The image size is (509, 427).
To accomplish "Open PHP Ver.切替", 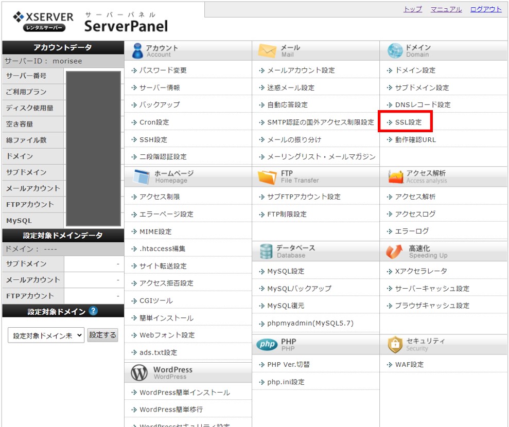I will [x=288, y=365].
